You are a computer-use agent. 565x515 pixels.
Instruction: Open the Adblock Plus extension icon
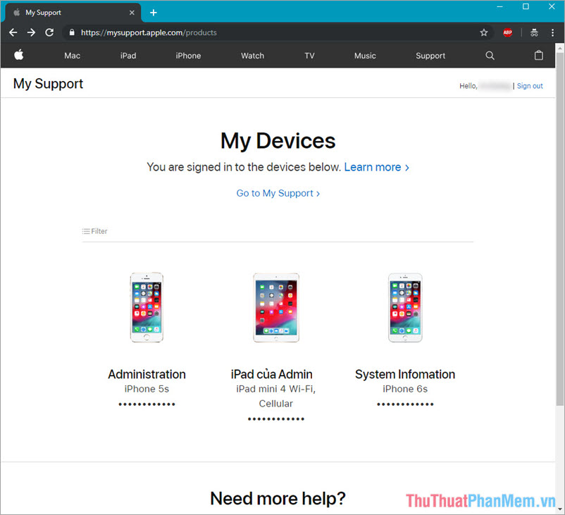pyautogui.click(x=508, y=32)
